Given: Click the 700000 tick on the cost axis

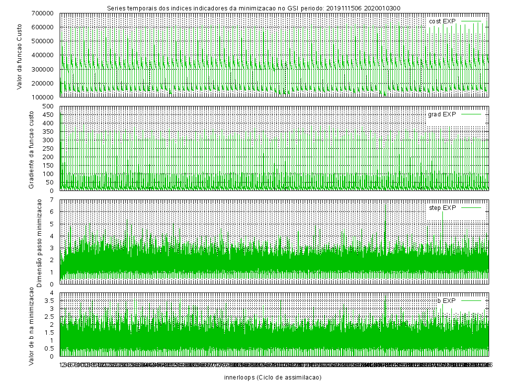Looking at the screenshot, I should (44, 13).
